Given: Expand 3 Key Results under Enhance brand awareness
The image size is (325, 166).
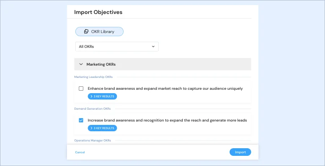Looking at the screenshot, I should click(102, 97).
